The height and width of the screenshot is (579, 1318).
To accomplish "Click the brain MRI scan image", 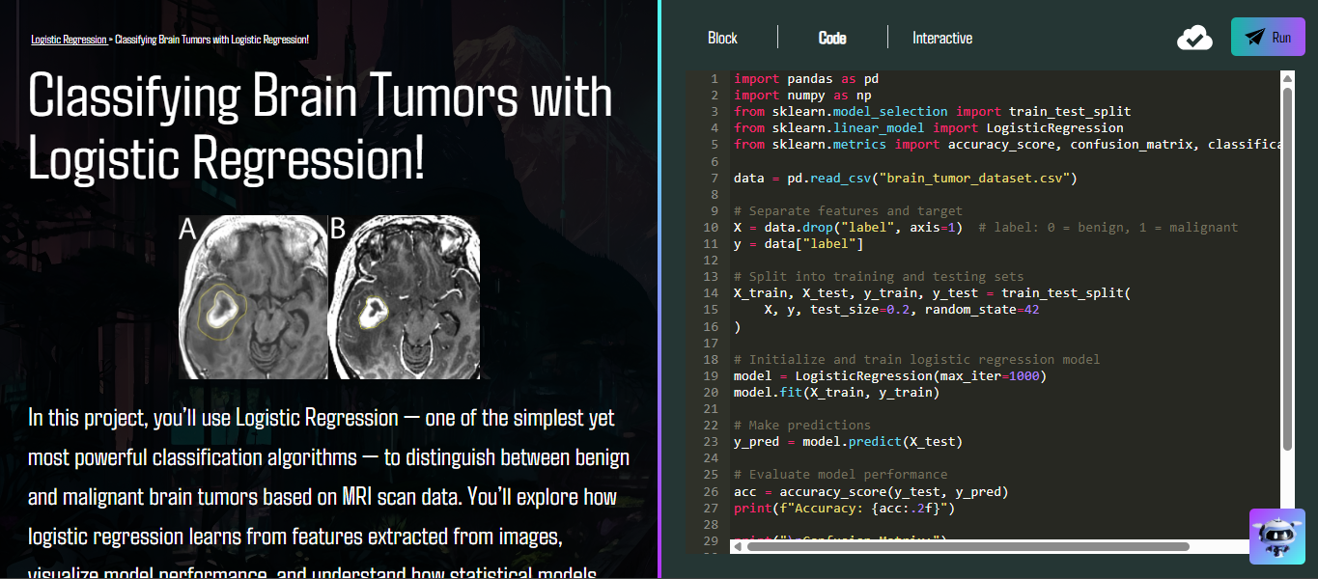I will click(328, 296).
